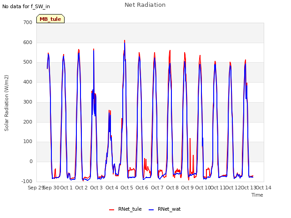
Task: Click the blue RNet_wat legend swatch
Action: pyautogui.click(x=151, y=210)
